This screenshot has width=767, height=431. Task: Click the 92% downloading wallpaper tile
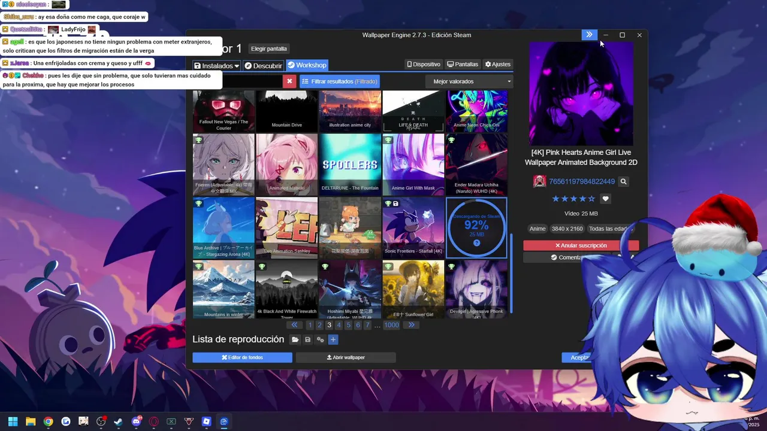pos(476,227)
